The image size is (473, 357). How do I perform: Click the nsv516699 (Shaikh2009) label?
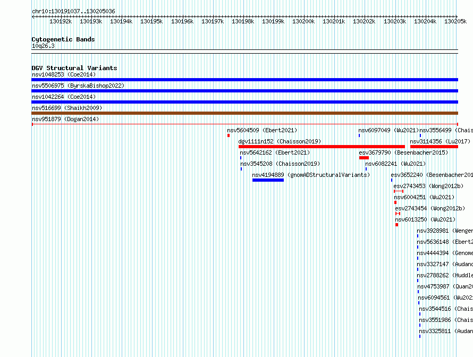67,108
